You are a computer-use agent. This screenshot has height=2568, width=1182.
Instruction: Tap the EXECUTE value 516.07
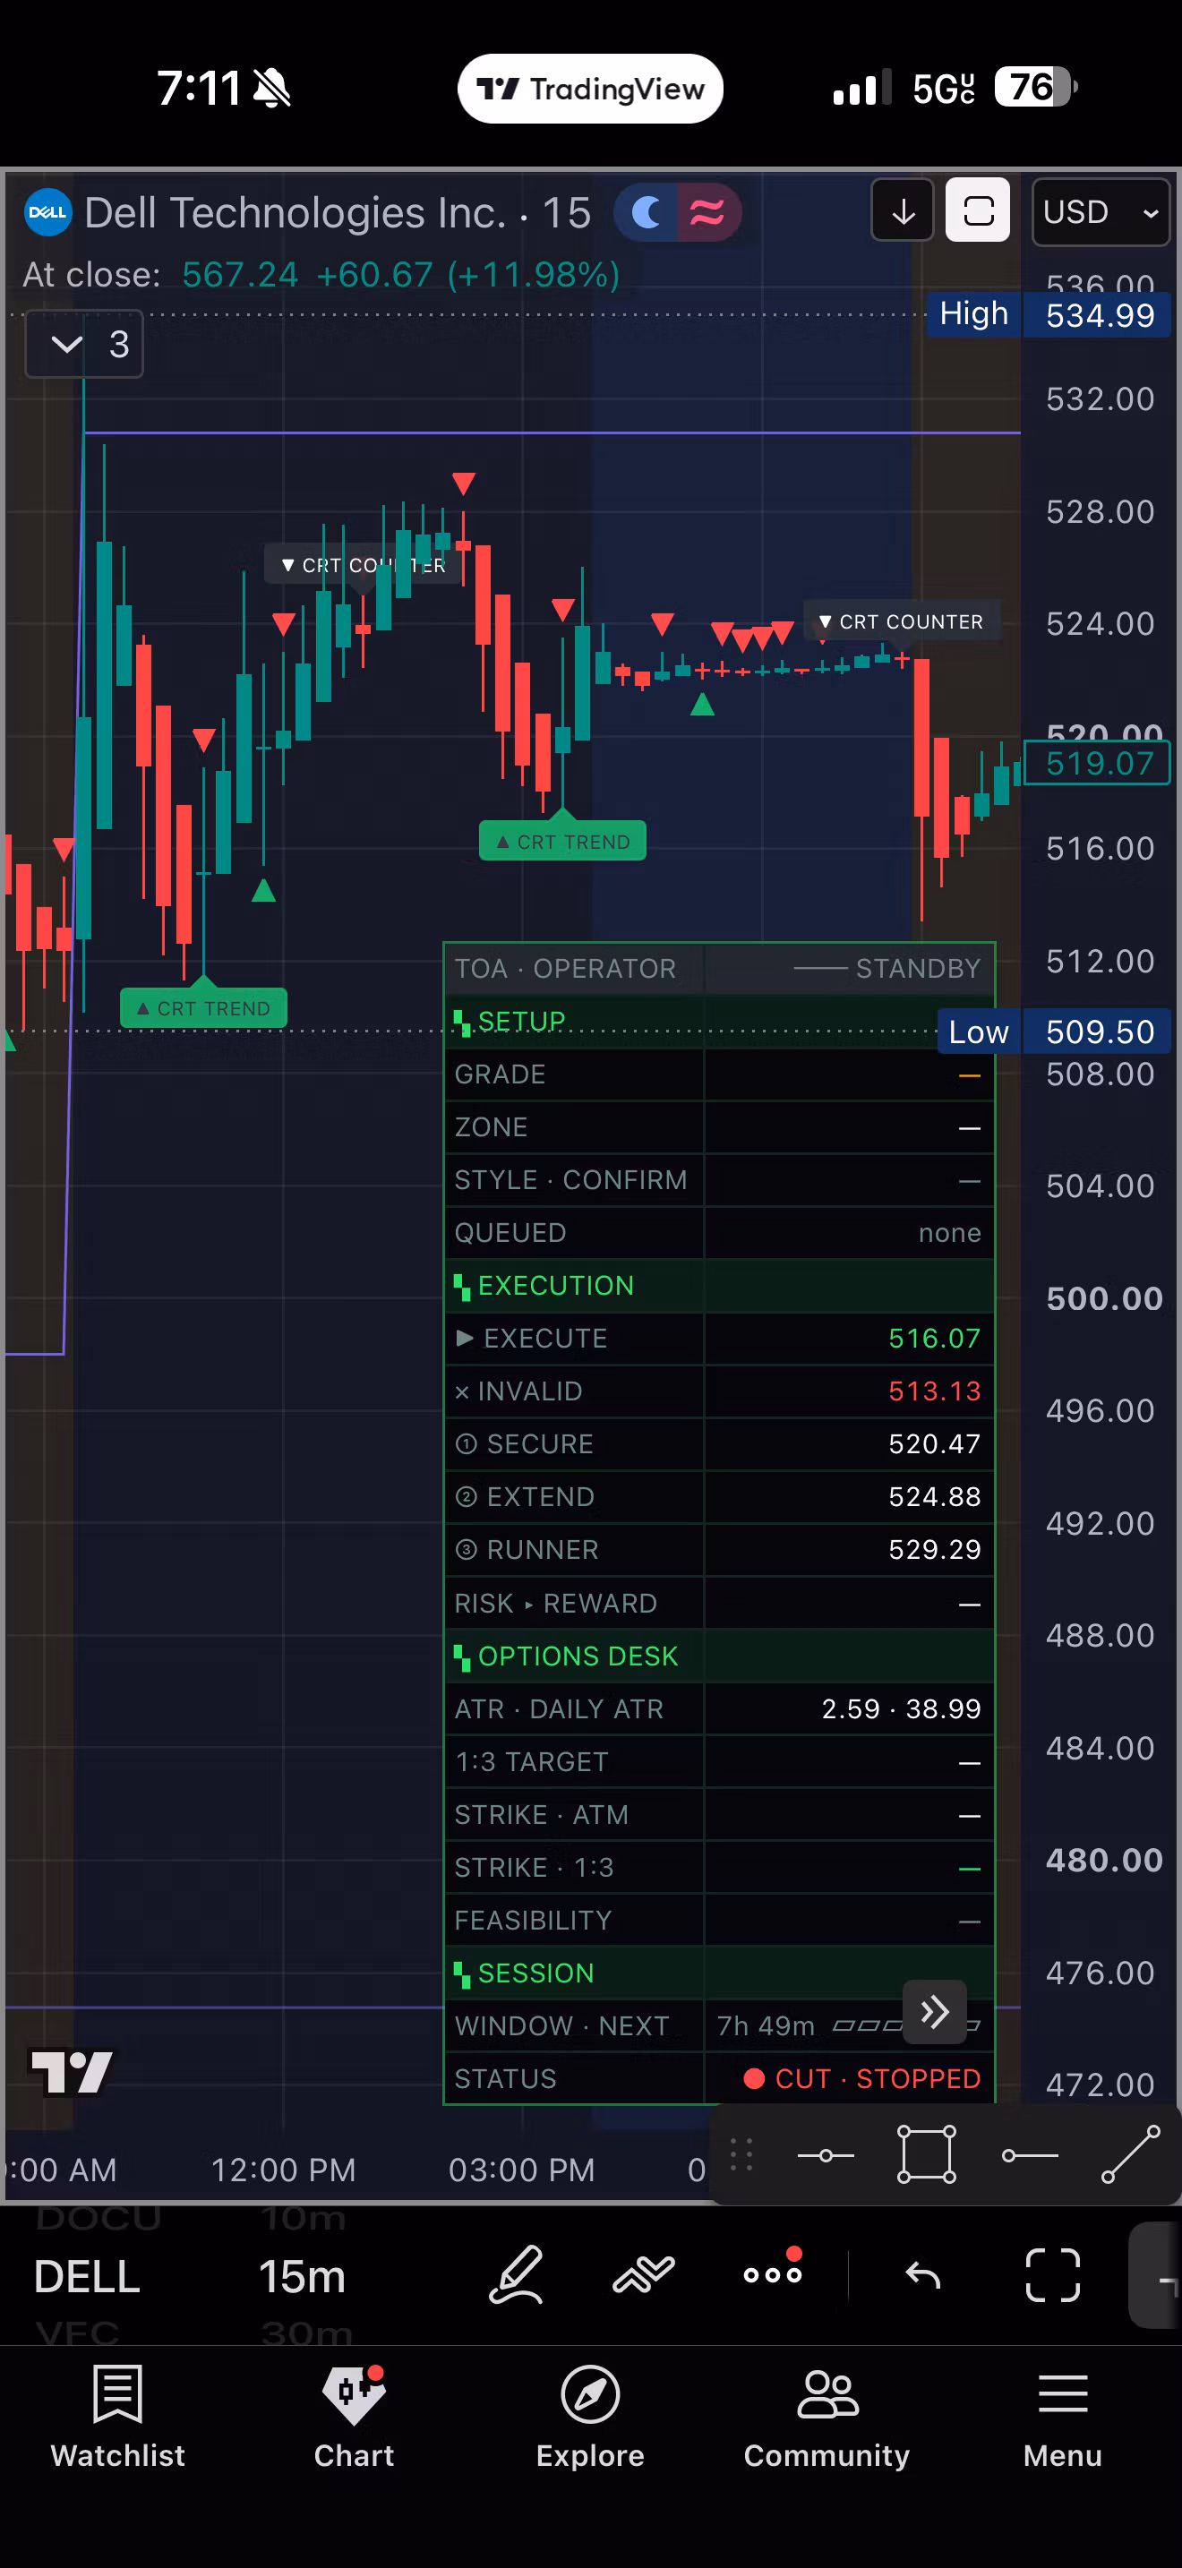934,1338
